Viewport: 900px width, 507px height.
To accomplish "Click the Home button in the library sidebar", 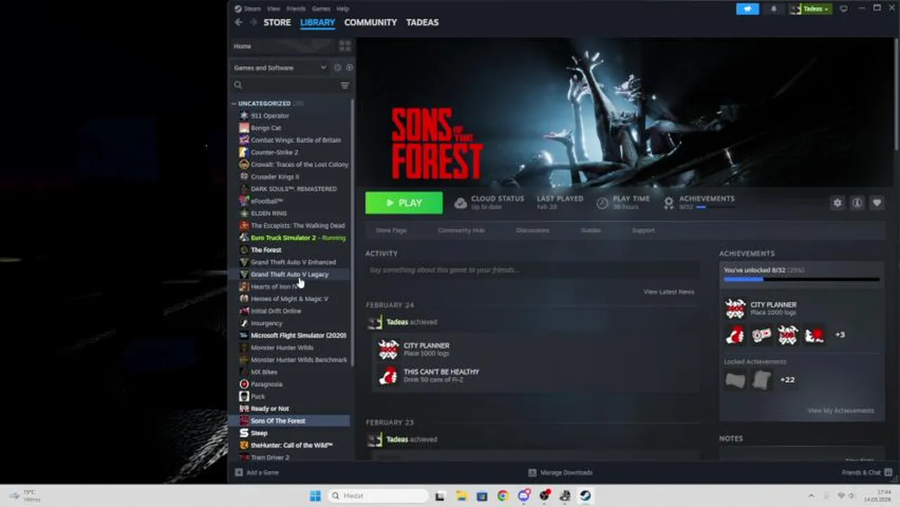I will pyautogui.click(x=282, y=46).
